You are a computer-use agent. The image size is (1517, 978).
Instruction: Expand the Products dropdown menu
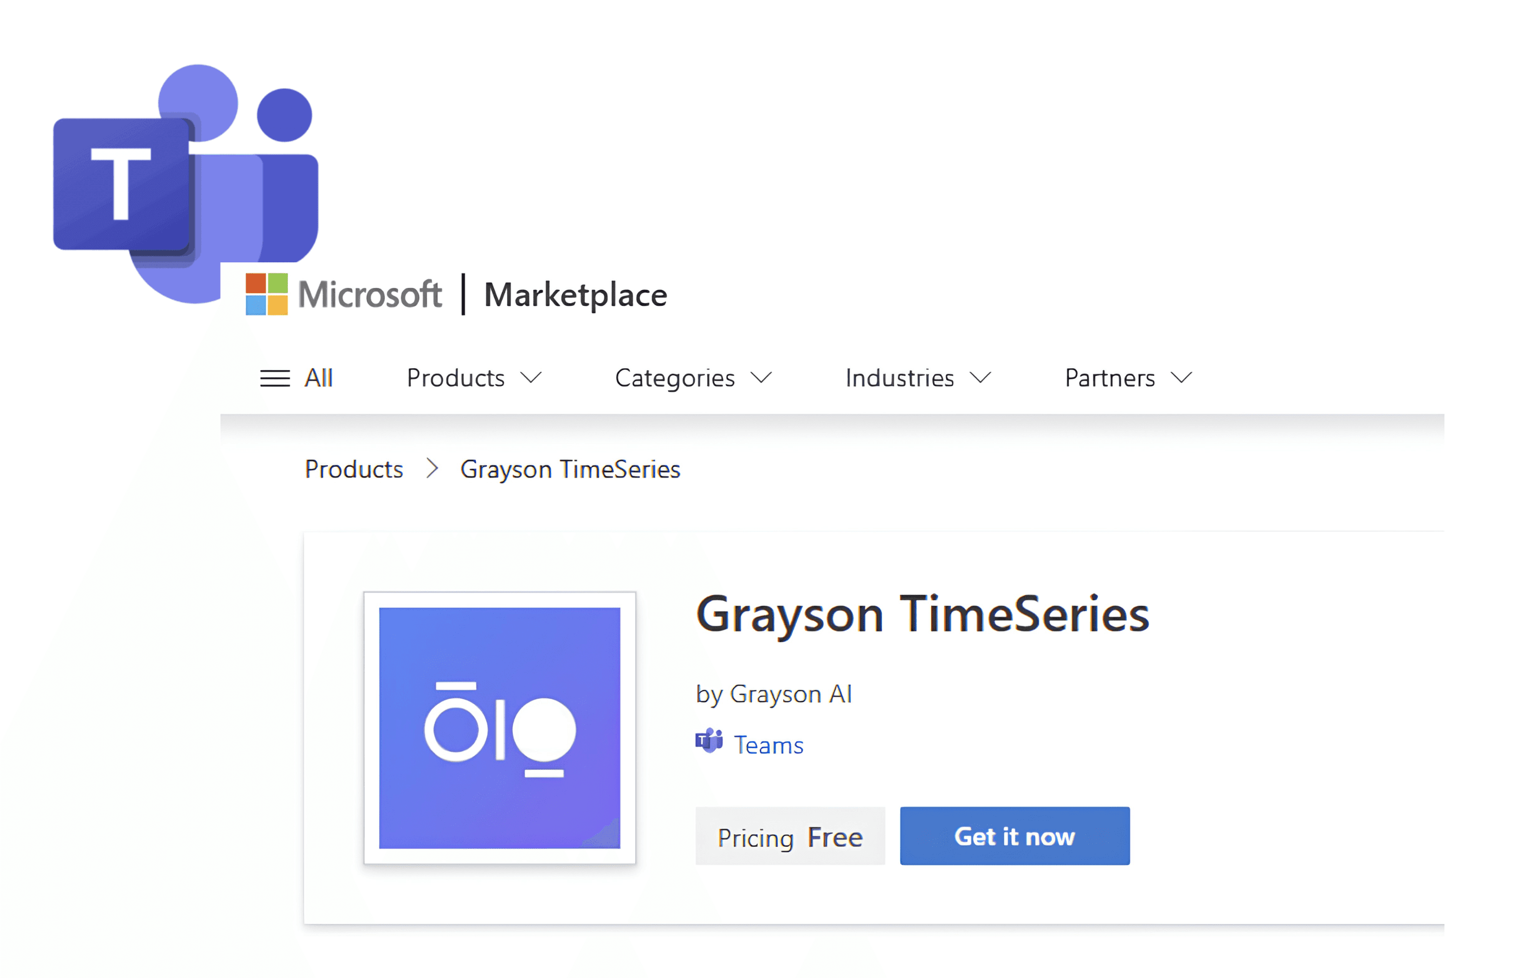pyautogui.click(x=474, y=378)
